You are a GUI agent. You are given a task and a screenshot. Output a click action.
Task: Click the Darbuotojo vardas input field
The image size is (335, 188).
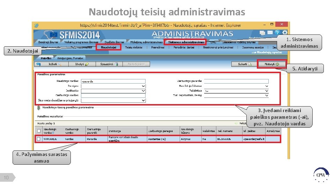click(x=113, y=95)
